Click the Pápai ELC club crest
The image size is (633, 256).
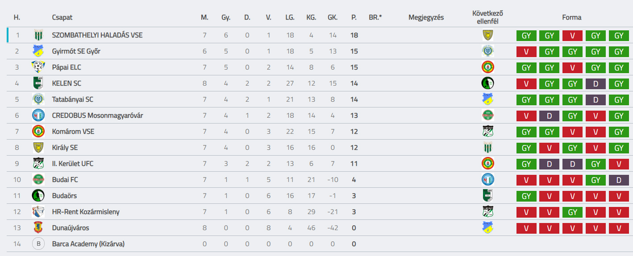pos(38,67)
